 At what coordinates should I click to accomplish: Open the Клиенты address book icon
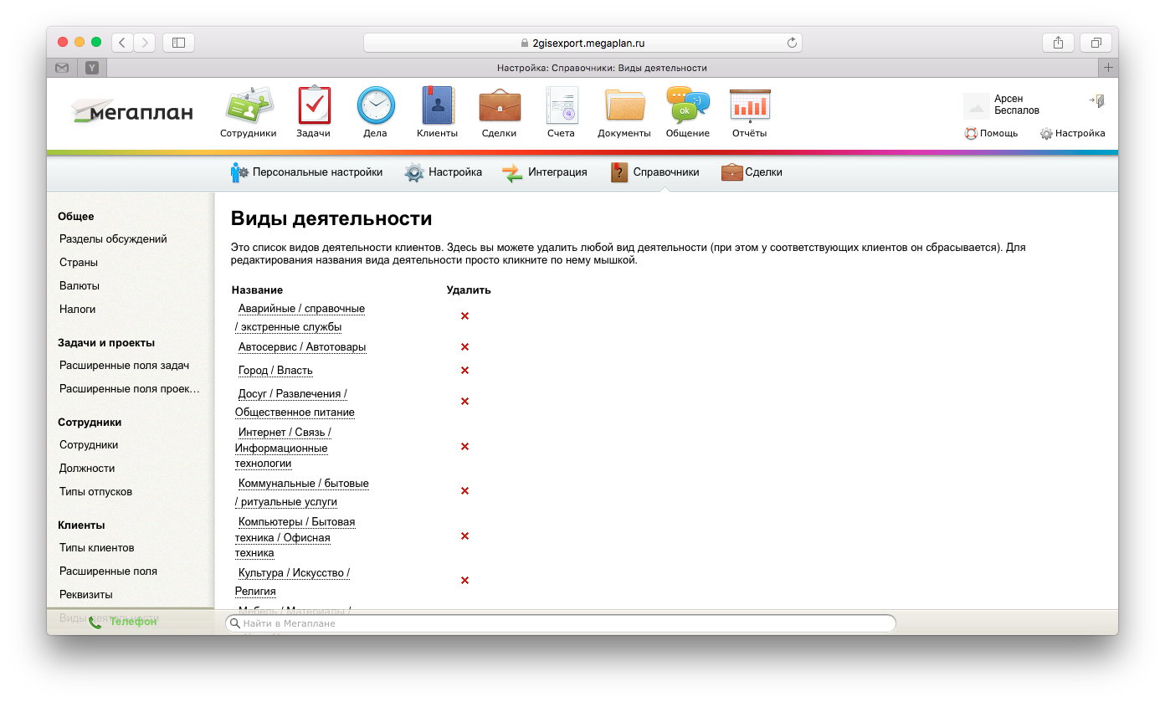pyautogui.click(x=437, y=106)
